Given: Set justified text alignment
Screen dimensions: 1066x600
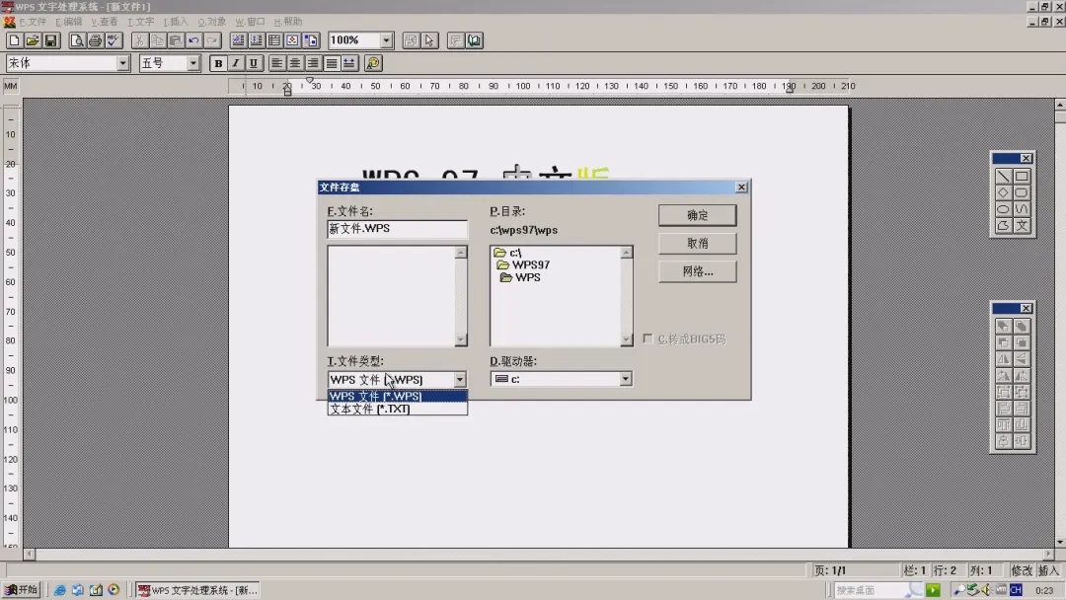Looking at the screenshot, I should tap(331, 63).
